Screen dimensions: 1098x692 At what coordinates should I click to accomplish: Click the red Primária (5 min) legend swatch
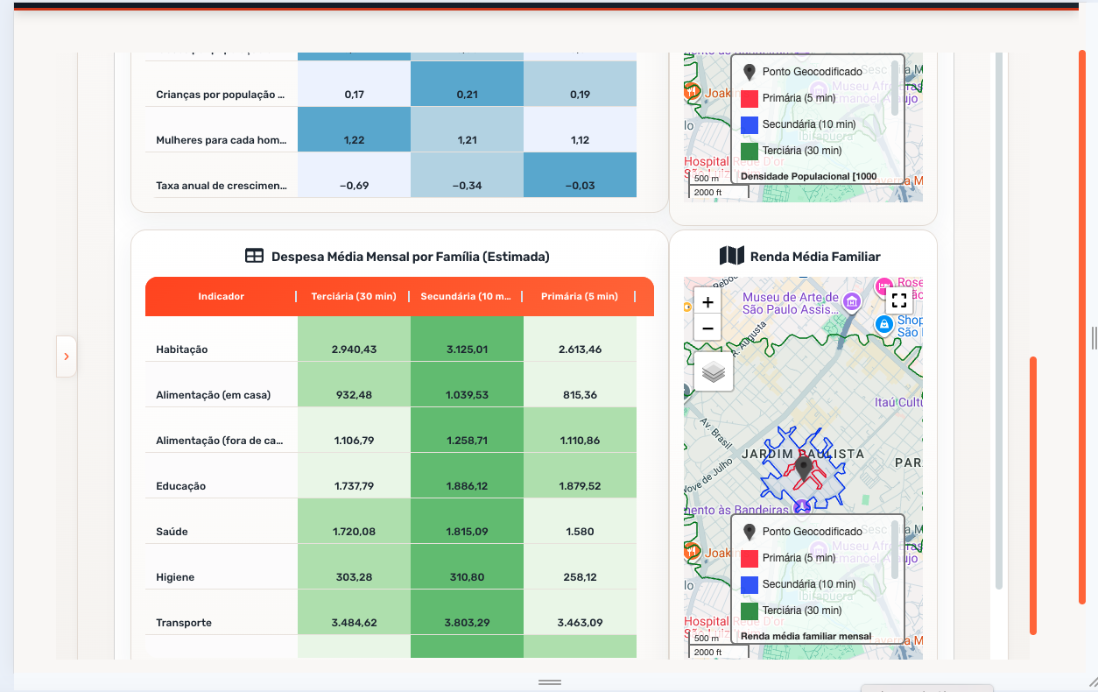coord(749,557)
